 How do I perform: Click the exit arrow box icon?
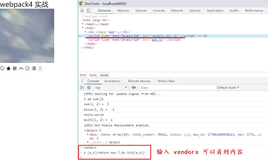pos(28,68)
